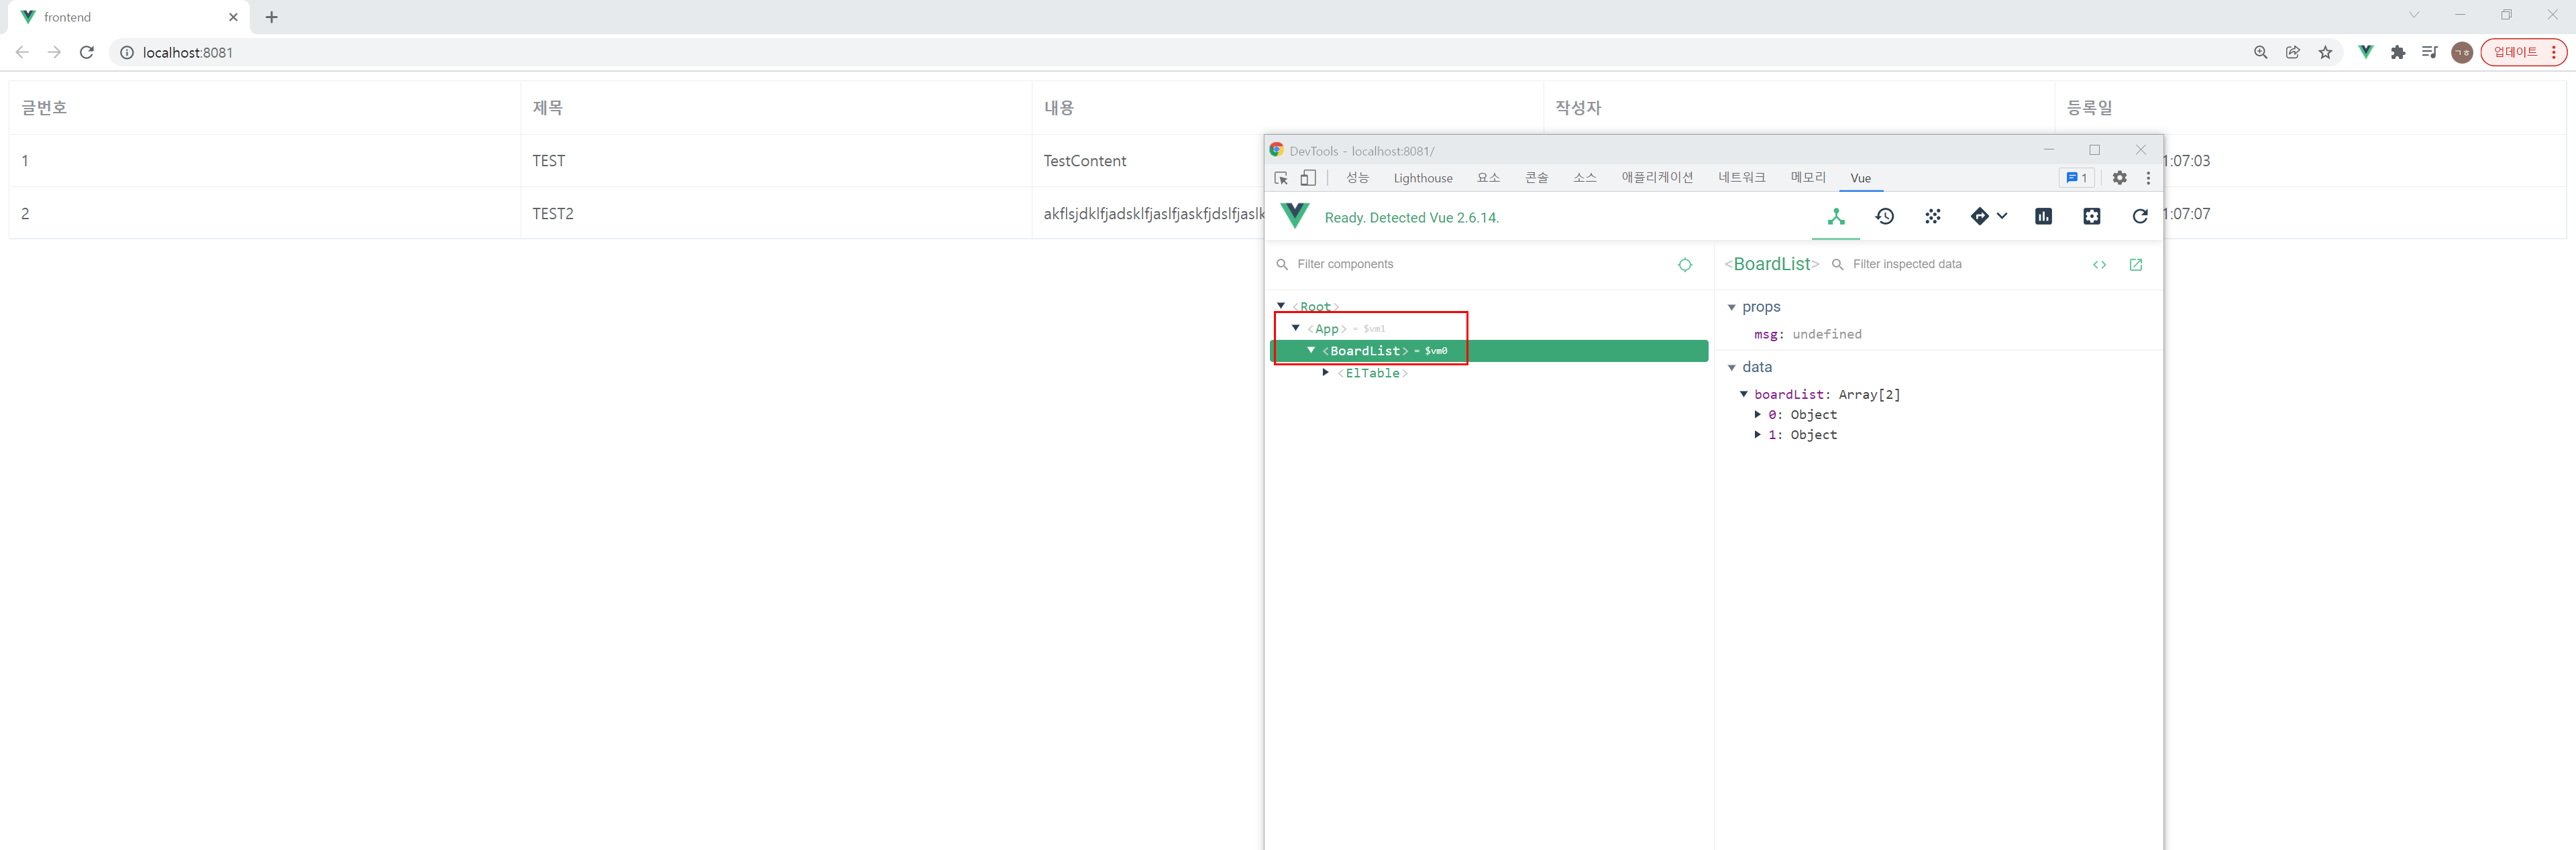
Task: Open Vue devtools settings icon
Action: pos(2091,217)
